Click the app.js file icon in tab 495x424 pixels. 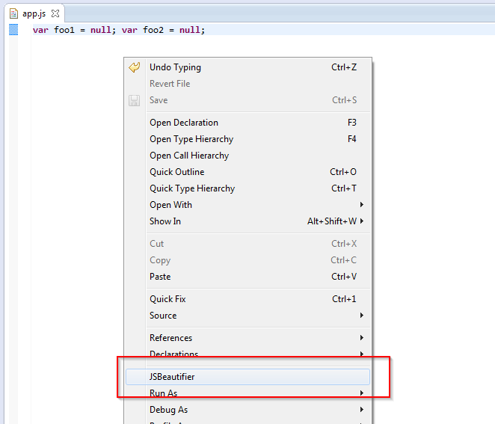(13, 13)
